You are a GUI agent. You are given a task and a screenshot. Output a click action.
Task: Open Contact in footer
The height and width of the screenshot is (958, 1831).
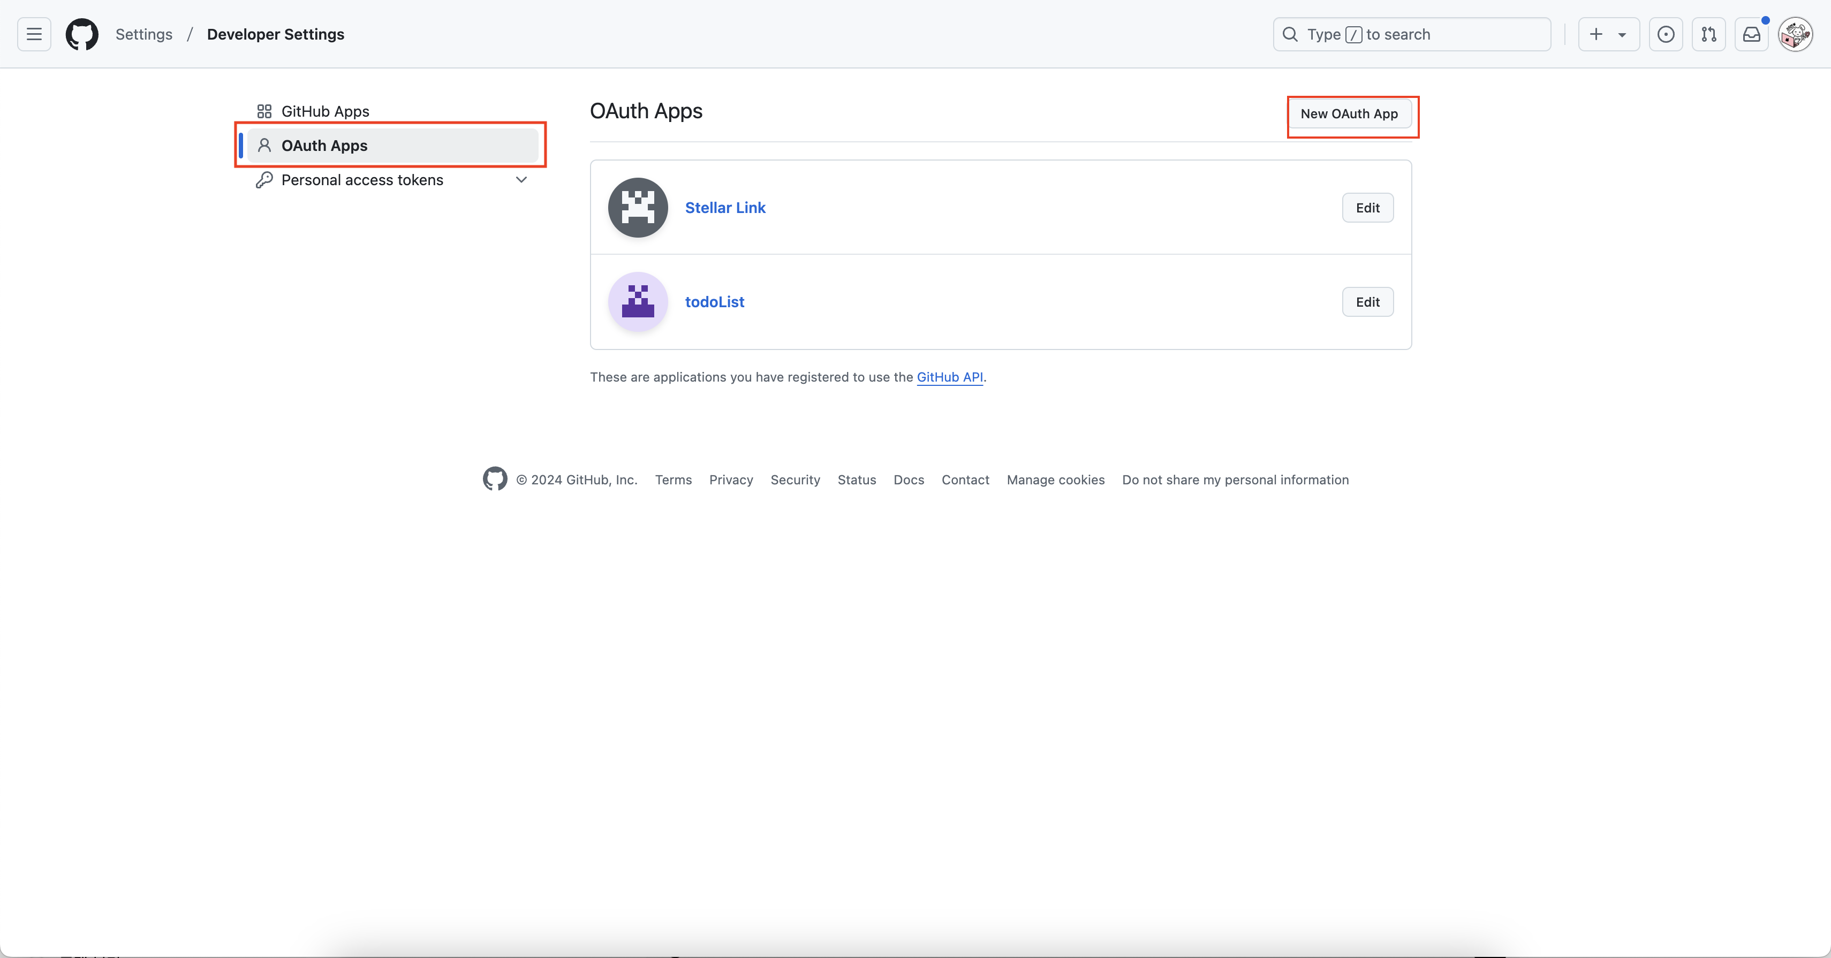click(965, 480)
